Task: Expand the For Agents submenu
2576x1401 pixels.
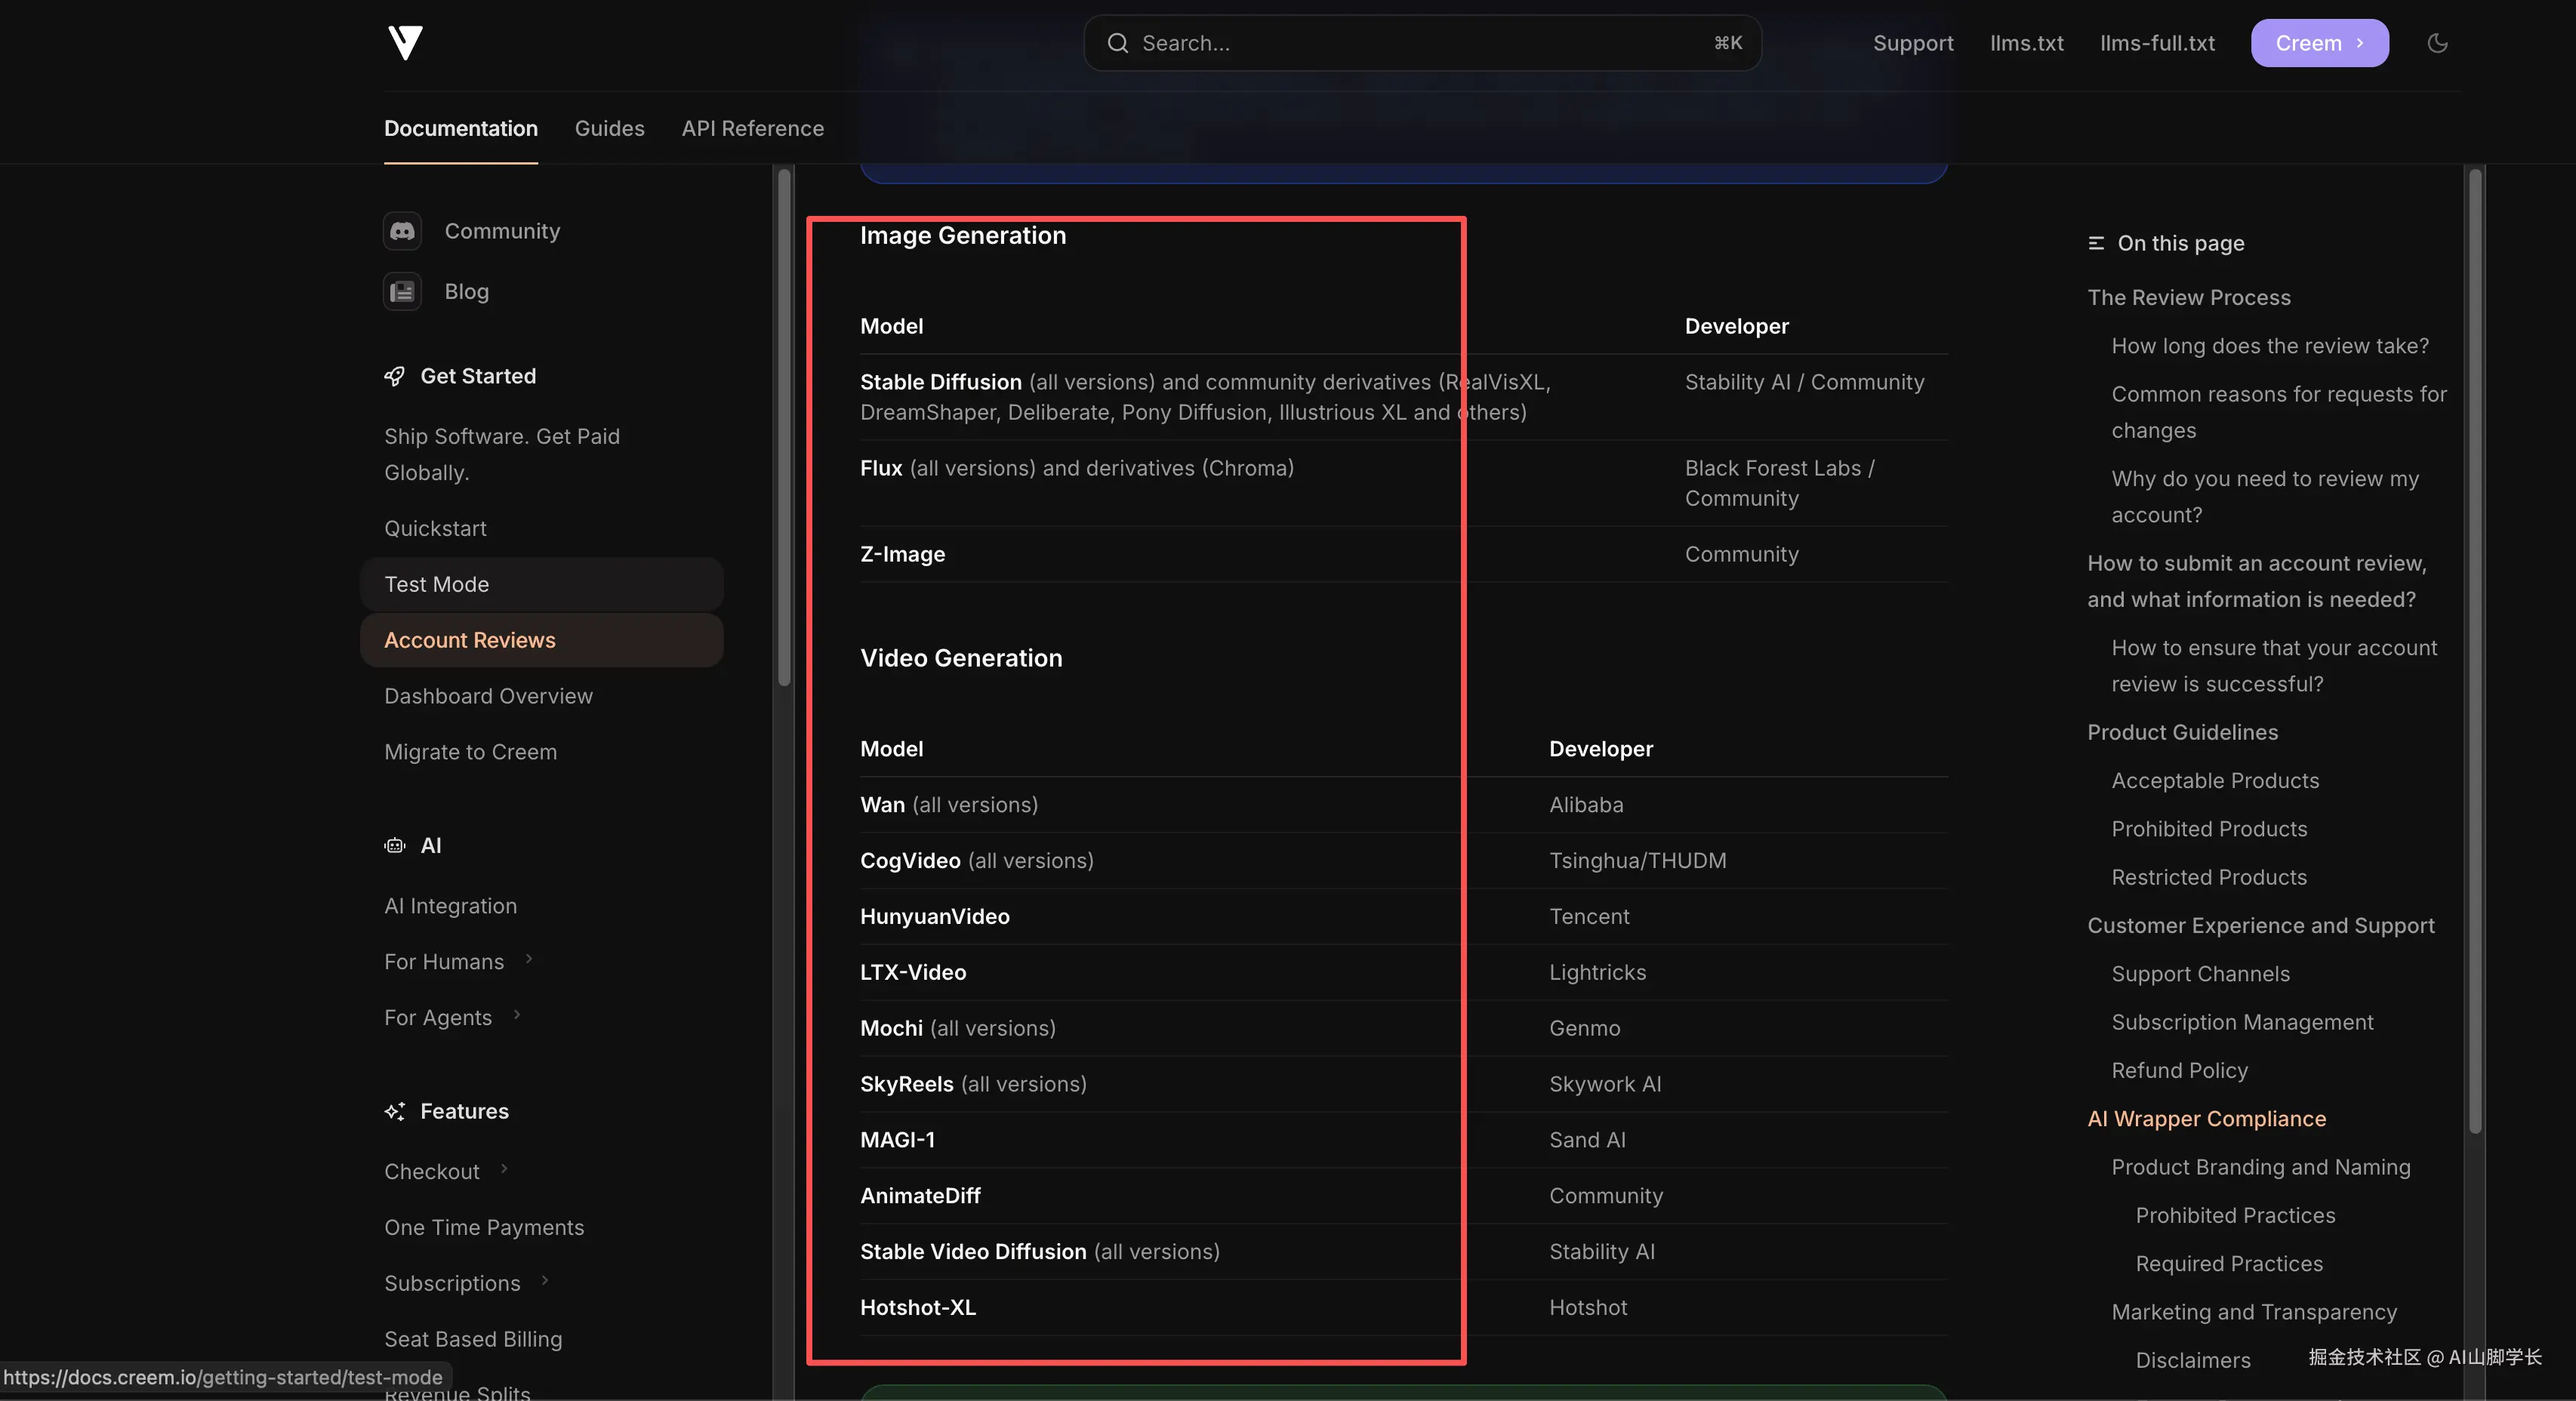Action: (x=517, y=1016)
